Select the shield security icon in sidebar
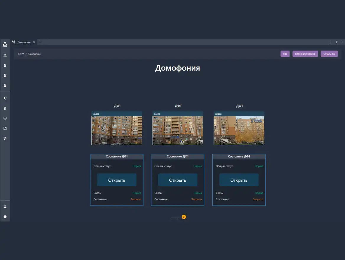This screenshot has width=345, height=260. [x=5, y=98]
